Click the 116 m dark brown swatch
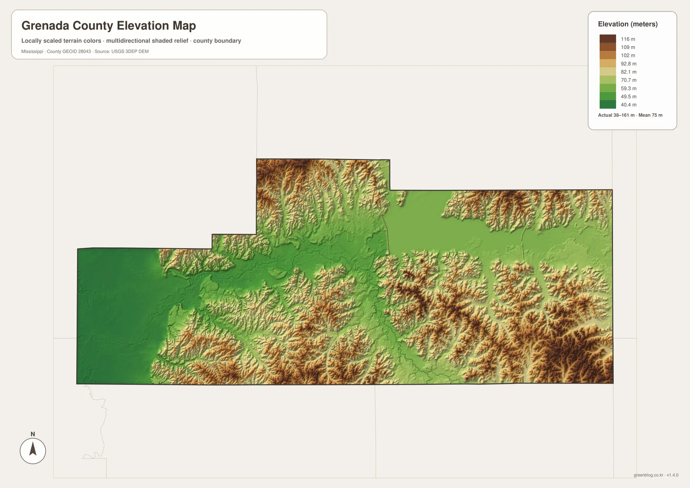 coord(608,39)
